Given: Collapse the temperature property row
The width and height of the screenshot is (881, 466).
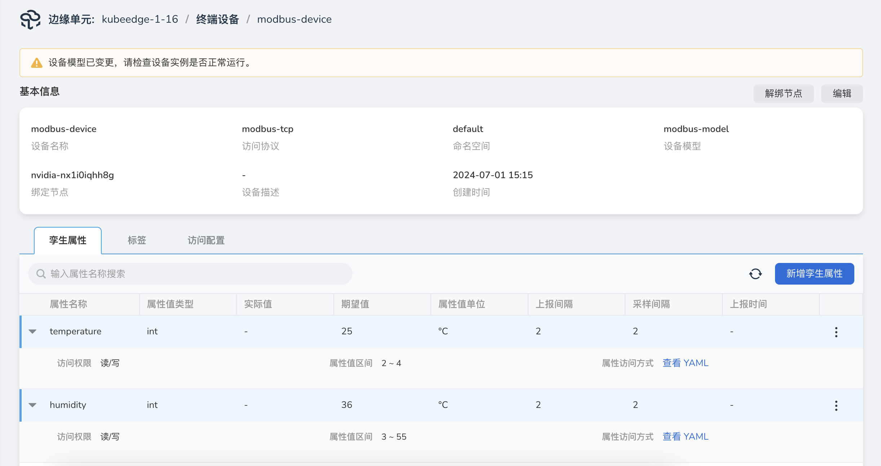Looking at the screenshot, I should tap(32, 331).
